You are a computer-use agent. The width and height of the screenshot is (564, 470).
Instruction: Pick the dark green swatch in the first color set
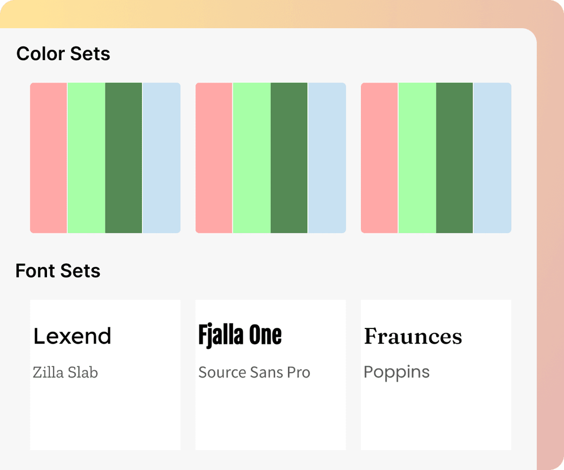124,158
